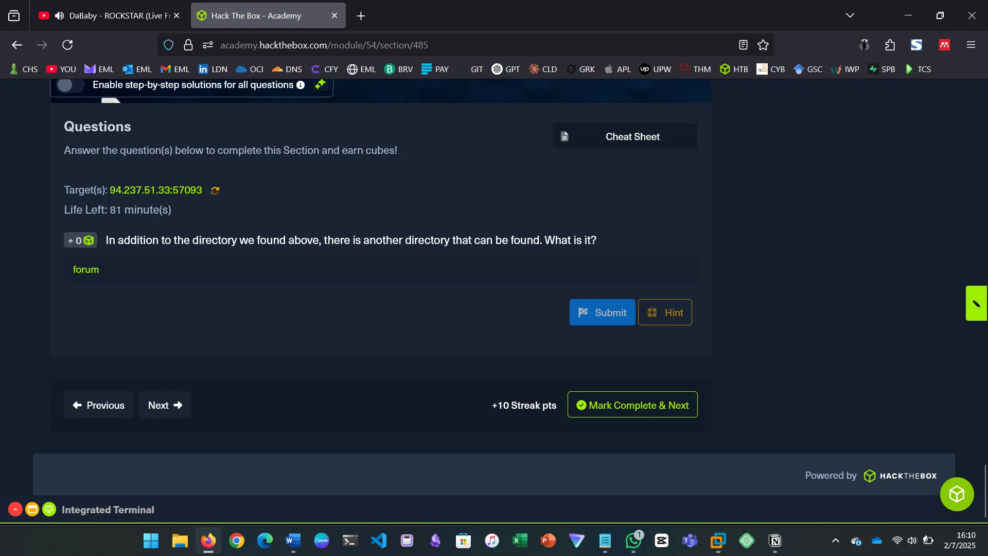Click the refresh icon next to the target IP
Screen dimensions: 988x556
[215, 190]
